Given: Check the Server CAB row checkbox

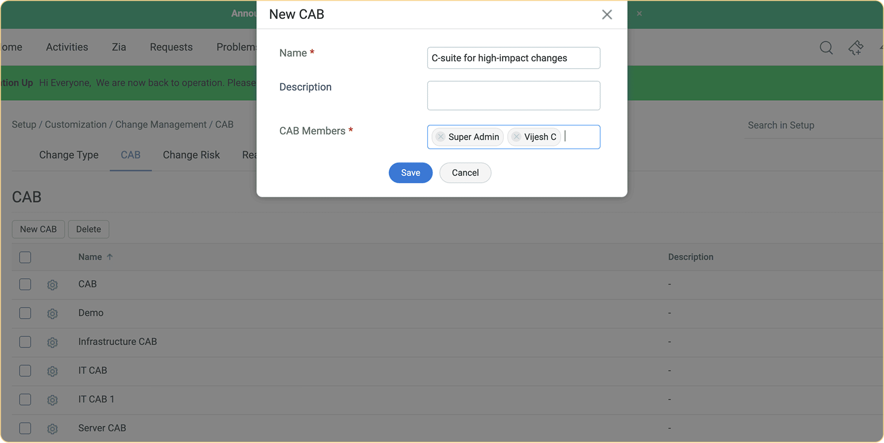Looking at the screenshot, I should pos(25,429).
